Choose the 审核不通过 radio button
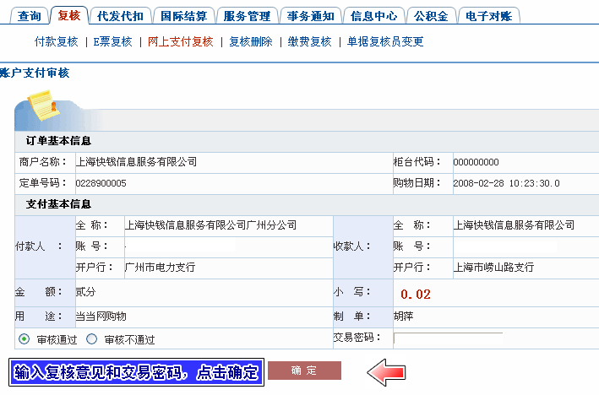The image size is (599, 395). pyautogui.click(x=91, y=339)
